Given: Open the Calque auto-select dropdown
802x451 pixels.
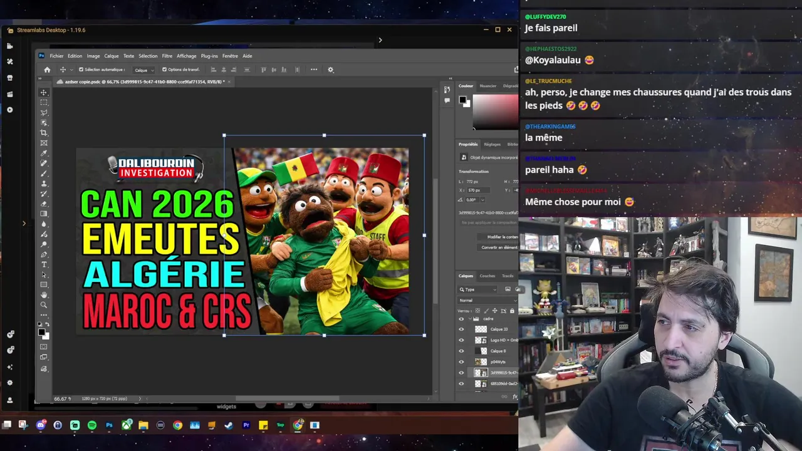Looking at the screenshot, I should tap(143, 70).
